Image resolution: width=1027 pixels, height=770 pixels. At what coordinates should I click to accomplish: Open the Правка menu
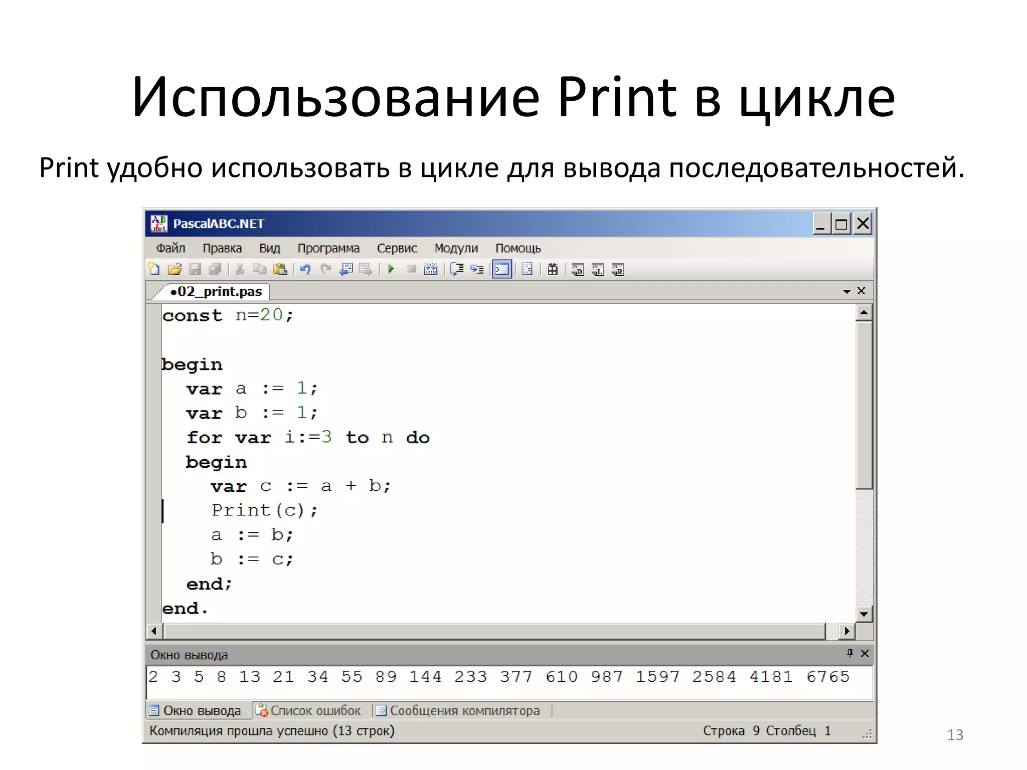tap(222, 248)
